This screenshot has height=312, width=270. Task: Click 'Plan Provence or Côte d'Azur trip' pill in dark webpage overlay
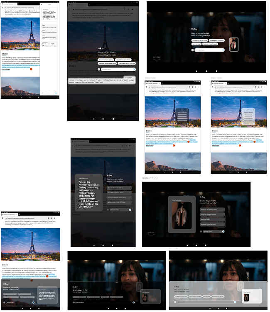pyautogui.click(x=127, y=63)
